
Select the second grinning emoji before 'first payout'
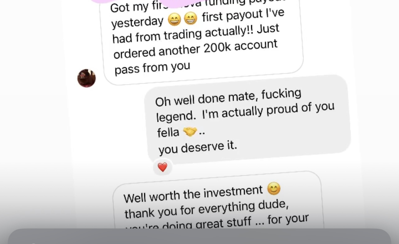coord(190,19)
